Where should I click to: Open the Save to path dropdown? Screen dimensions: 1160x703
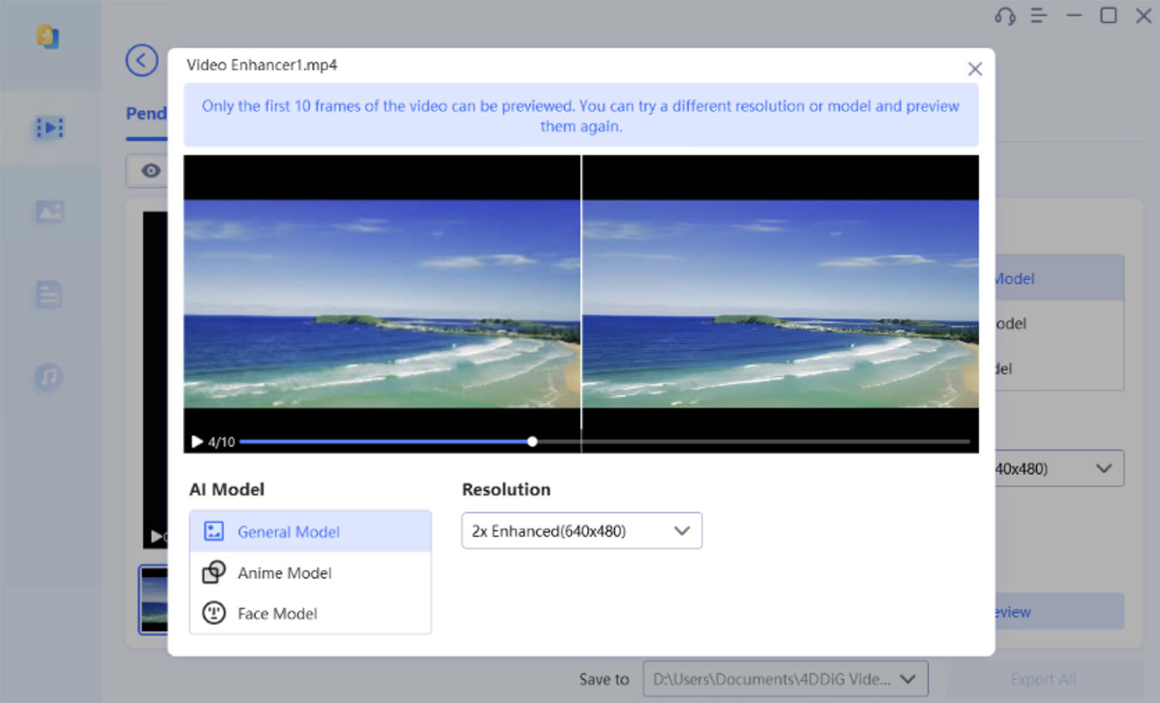pyautogui.click(x=785, y=679)
